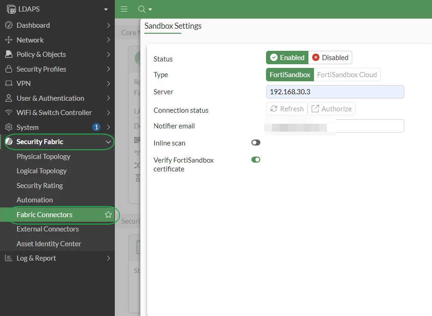Open the LDAPS dropdown arrow

coord(106,9)
